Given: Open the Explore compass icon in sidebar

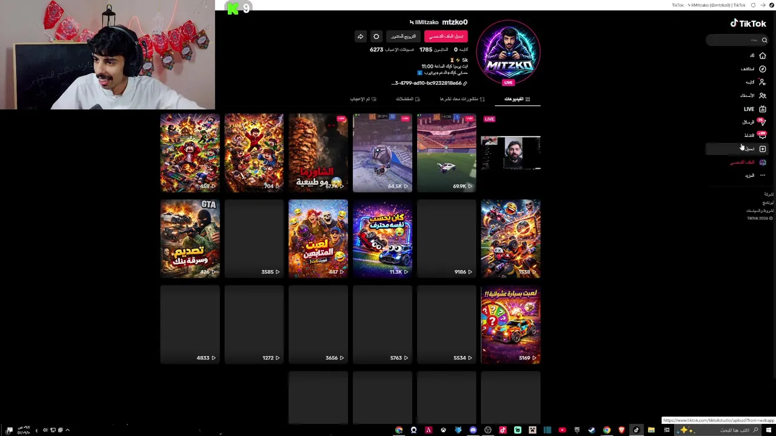Looking at the screenshot, I should (x=763, y=69).
